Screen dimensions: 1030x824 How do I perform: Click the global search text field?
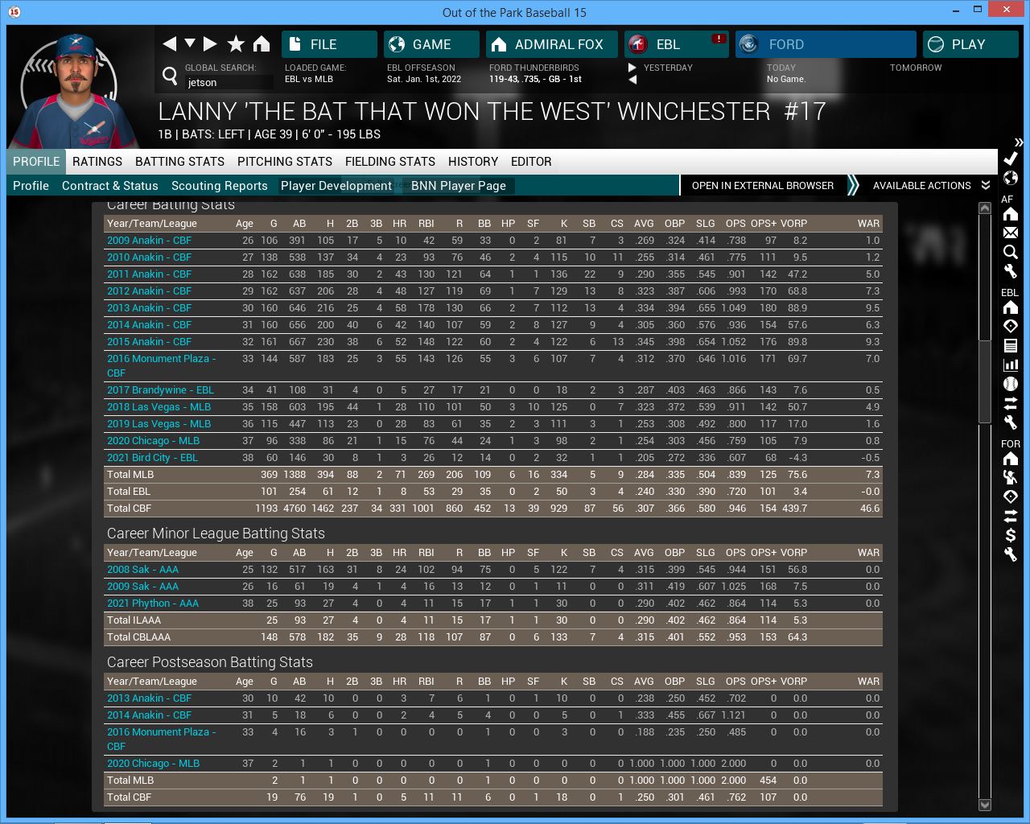(229, 82)
